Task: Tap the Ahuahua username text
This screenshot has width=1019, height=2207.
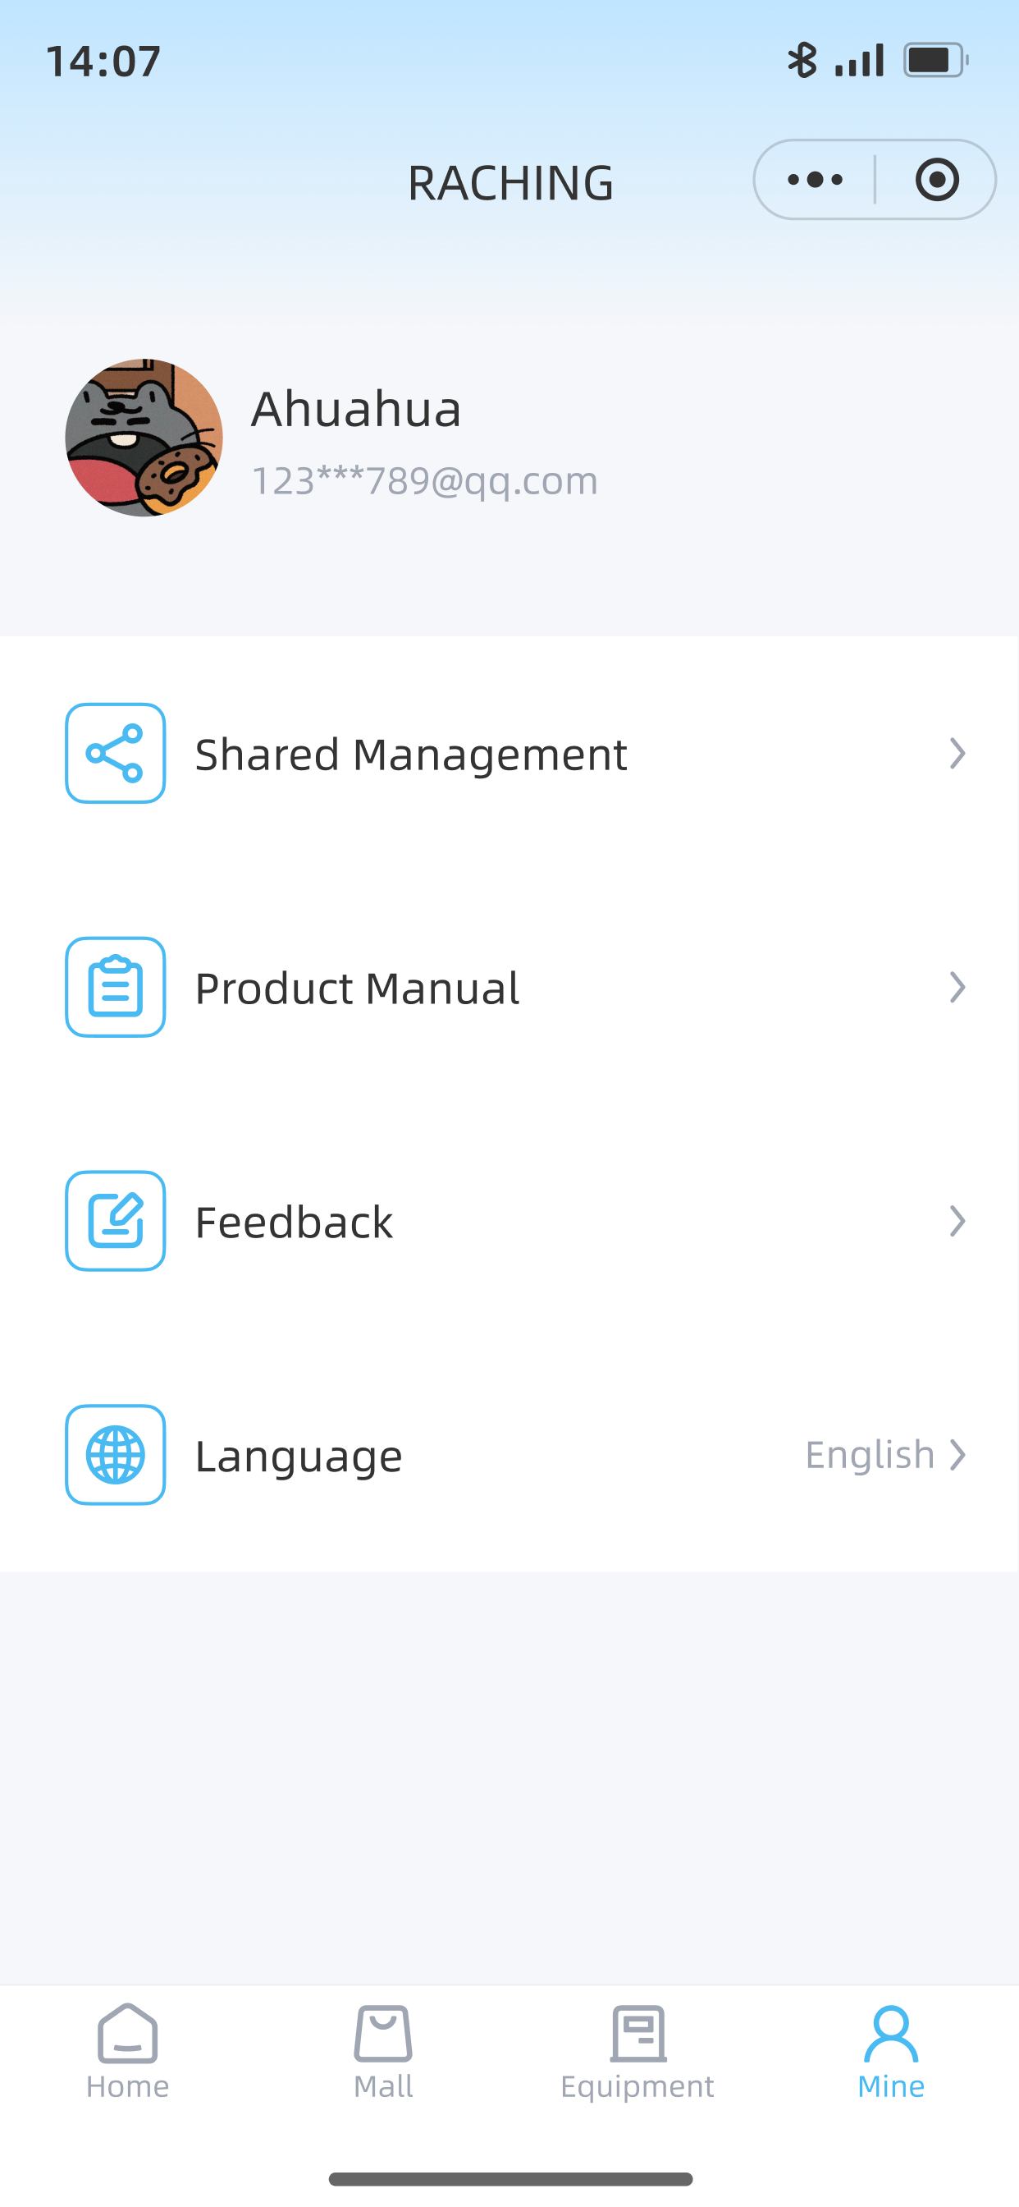Action: [356, 409]
